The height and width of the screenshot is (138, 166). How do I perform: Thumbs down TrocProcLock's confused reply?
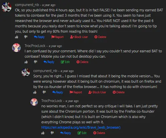pyautogui.click(x=35, y=62)
